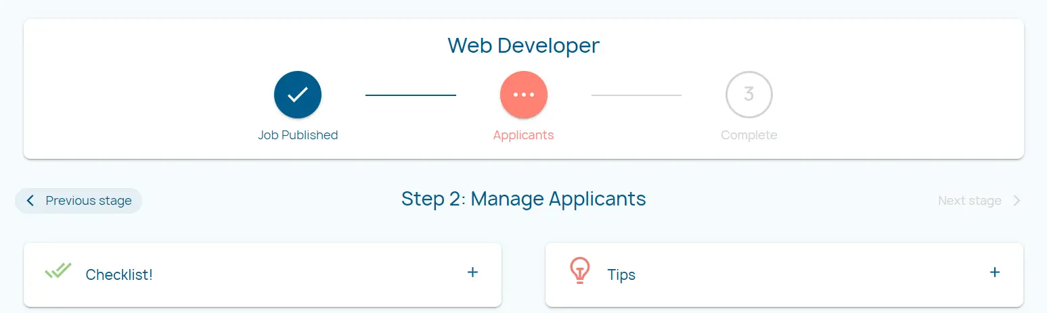The image size is (1047, 313).
Task: Click the Tips card label text
Action: point(621,275)
